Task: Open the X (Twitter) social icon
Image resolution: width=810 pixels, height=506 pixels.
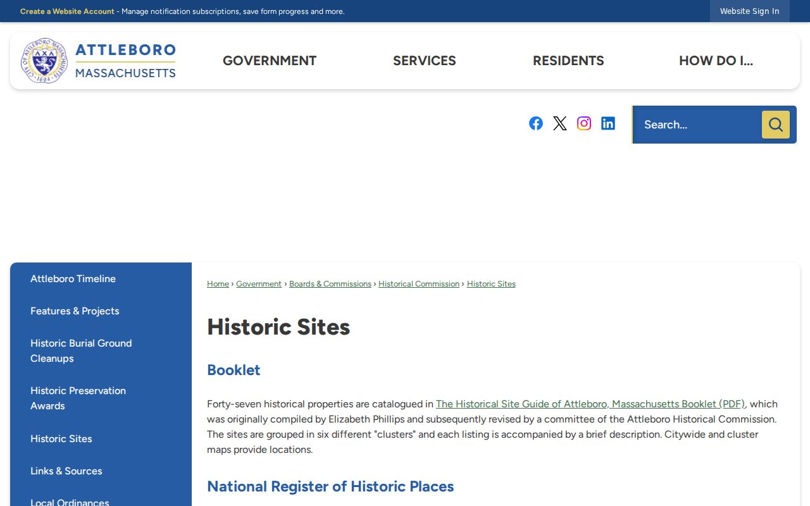Action: click(x=560, y=123)
